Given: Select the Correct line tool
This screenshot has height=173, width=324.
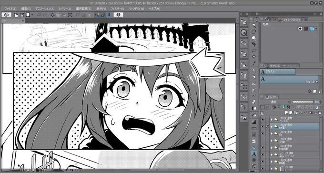Looking at the screenshot, I should [254, 166].
